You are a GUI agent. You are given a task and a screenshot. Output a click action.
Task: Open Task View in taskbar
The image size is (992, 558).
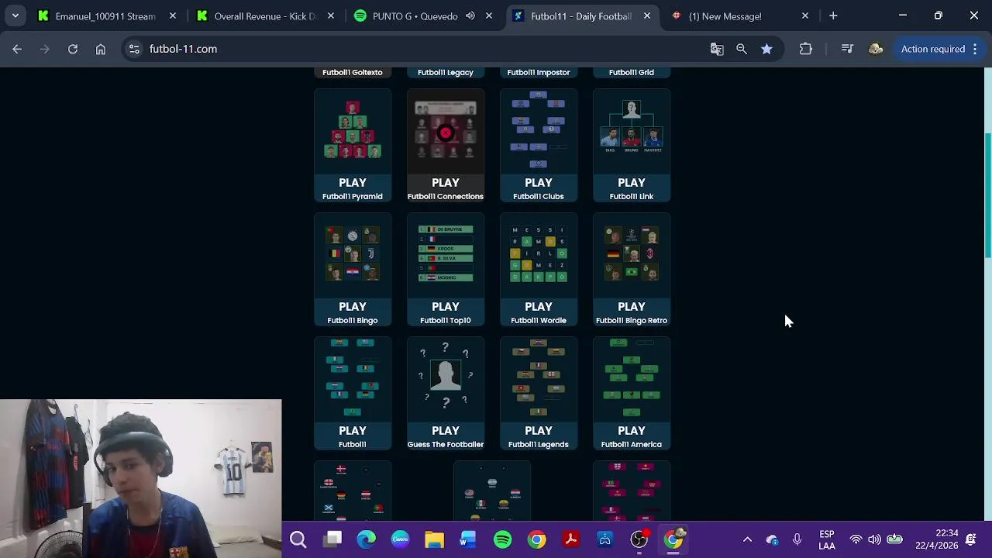[x=332, y=539]
